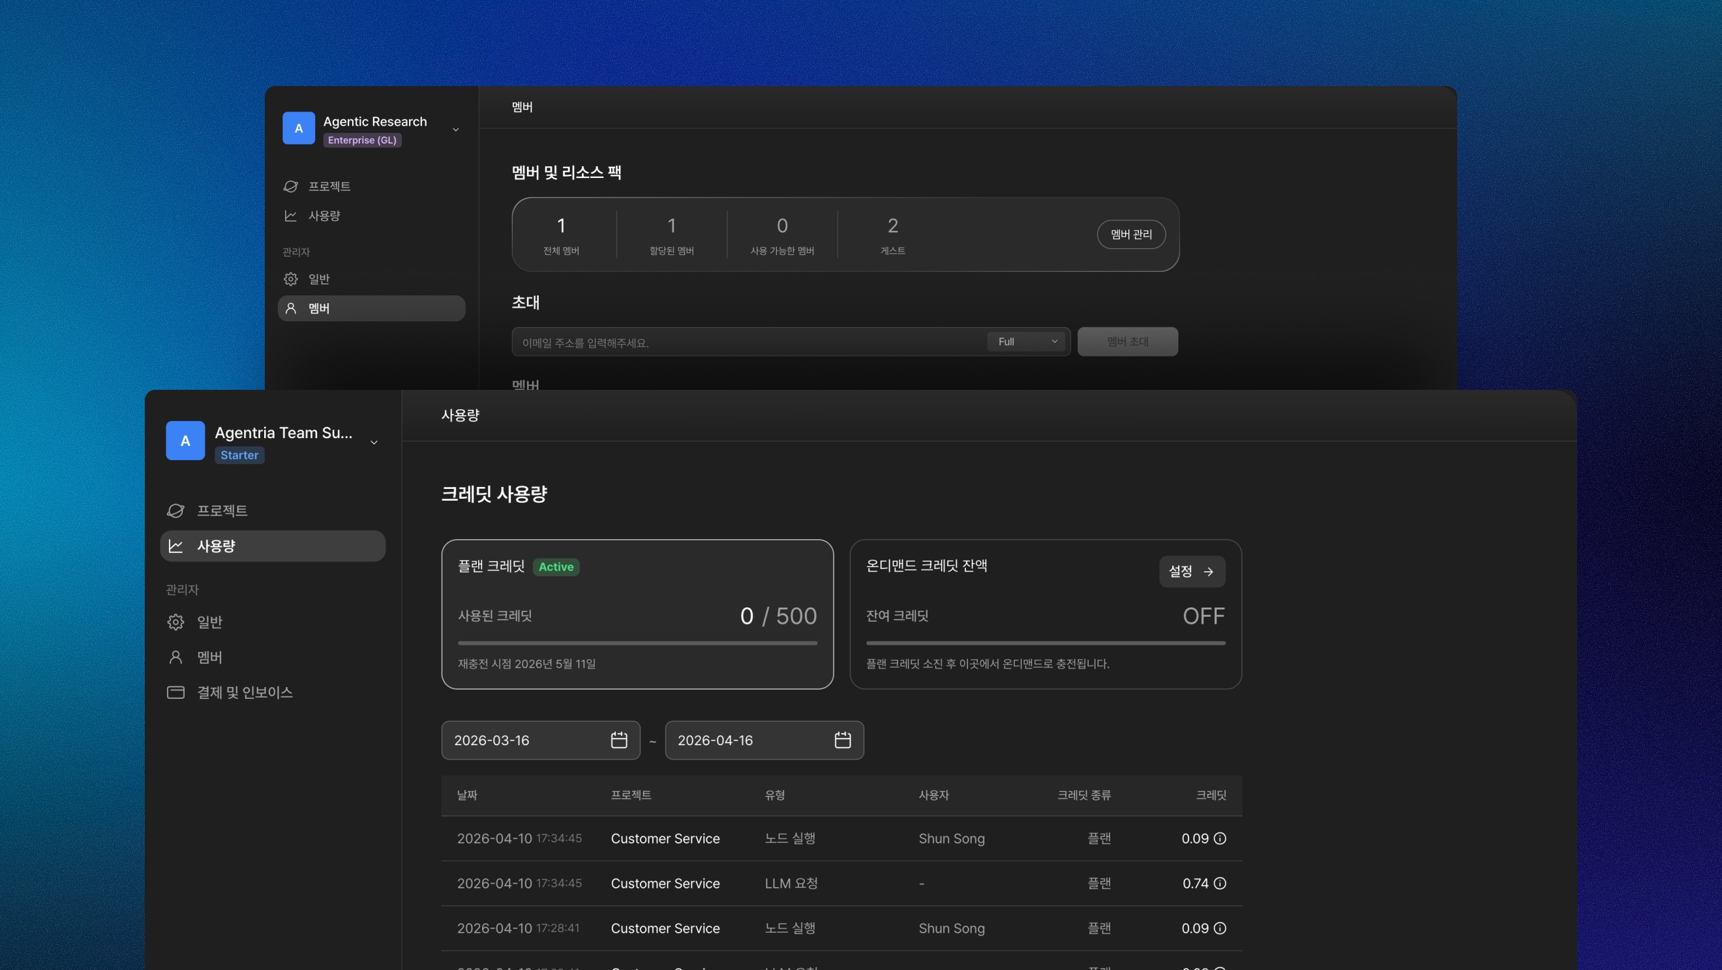This screenshot has height=970, width=1722.
Task: Click info icon on first 0.09 credit row
Action: [x=1219, y=838]
